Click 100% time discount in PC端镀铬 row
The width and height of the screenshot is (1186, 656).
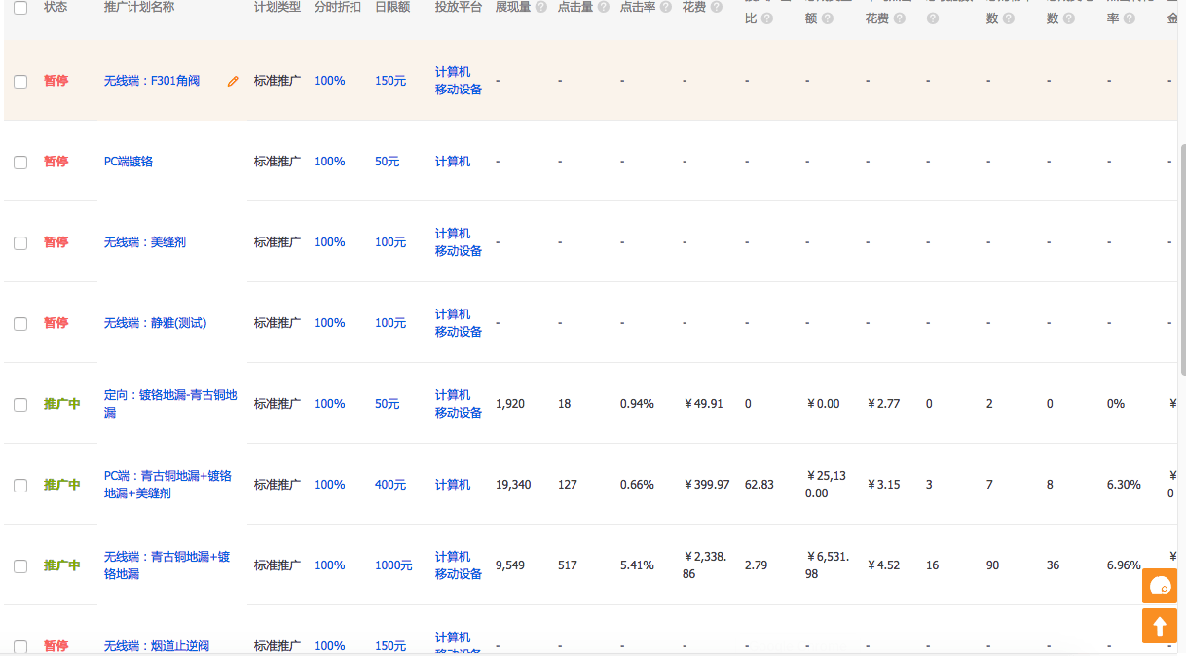pyautogui.click(x=330, y=162)
